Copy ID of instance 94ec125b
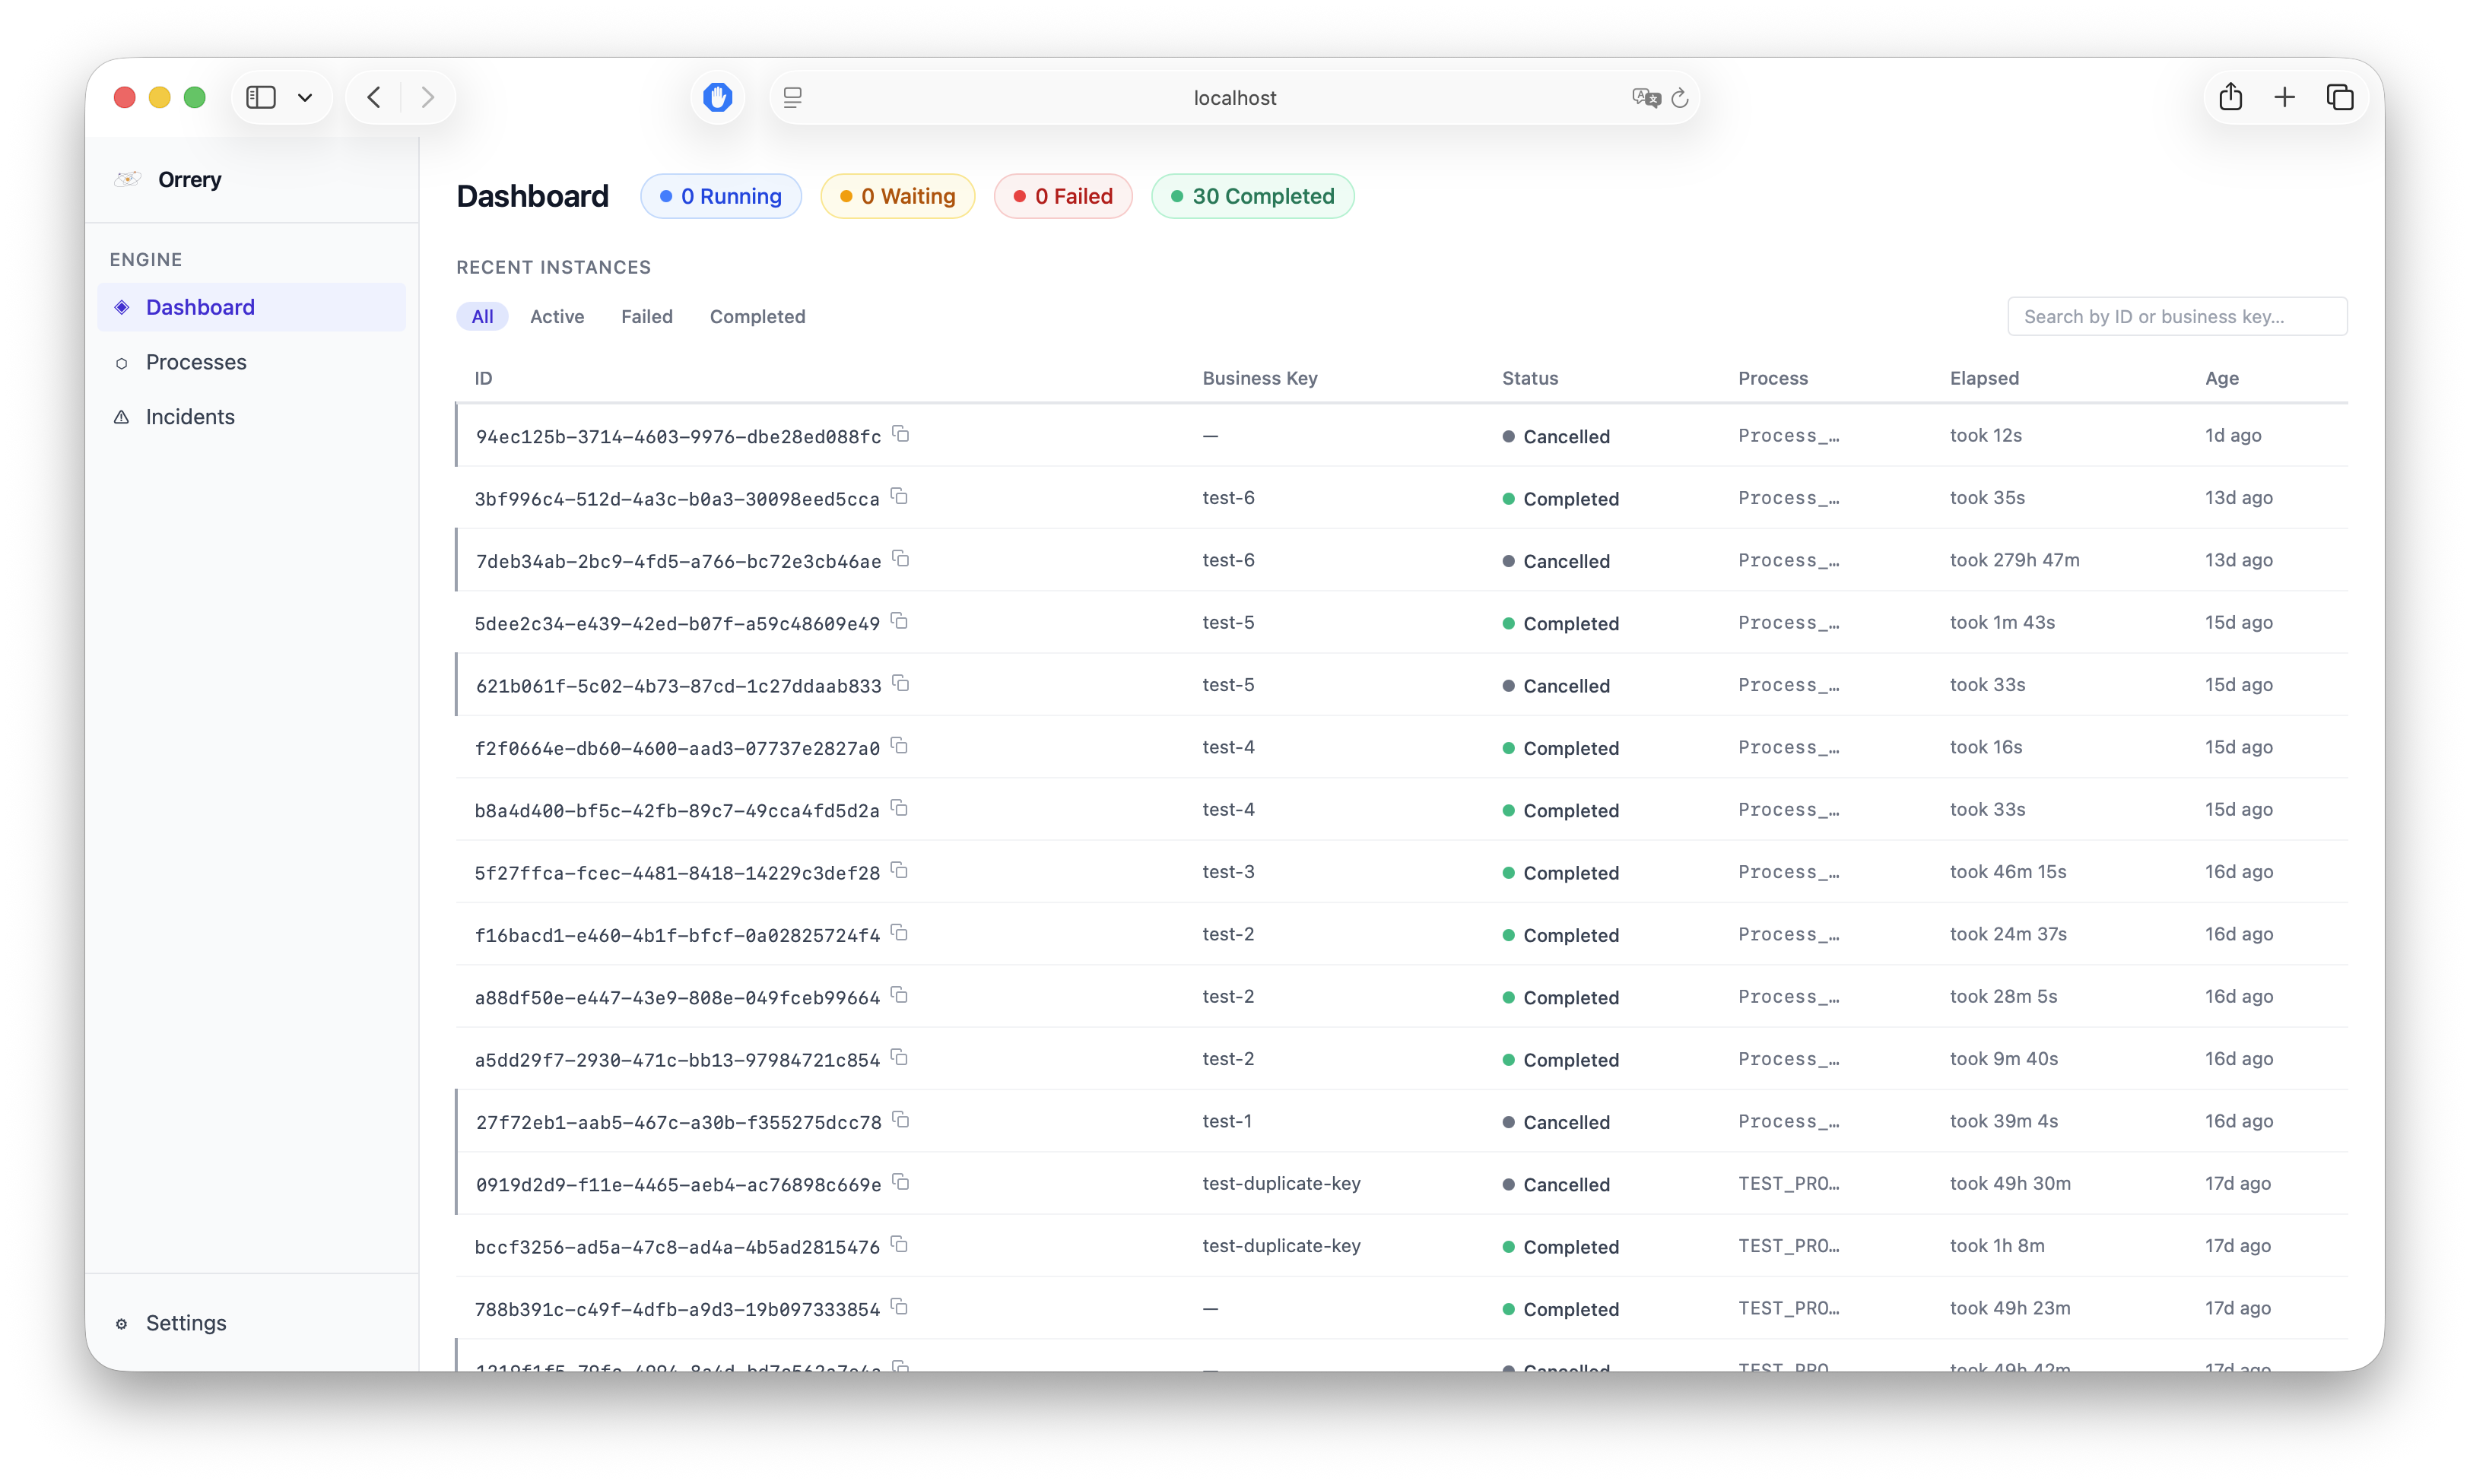The height and width of the screenshot is (1484, 2470). coord(901,434)
